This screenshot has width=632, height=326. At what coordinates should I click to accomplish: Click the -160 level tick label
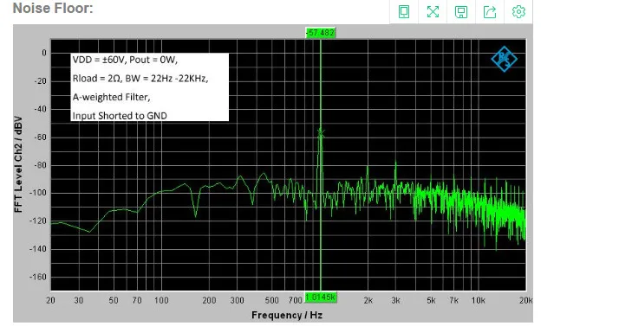38,277
